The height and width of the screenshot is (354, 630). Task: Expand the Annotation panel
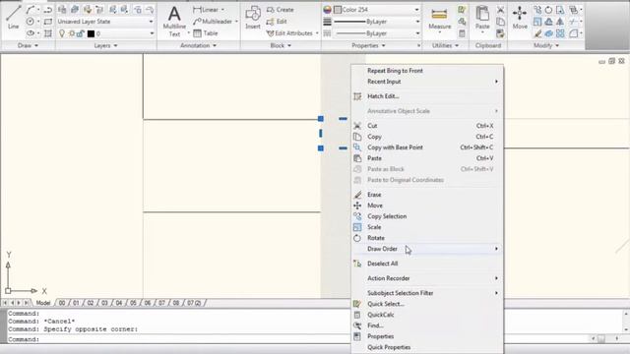point(198,45)
